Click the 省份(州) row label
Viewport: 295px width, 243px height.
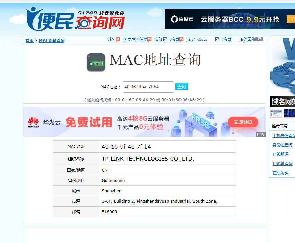point(76,181)
